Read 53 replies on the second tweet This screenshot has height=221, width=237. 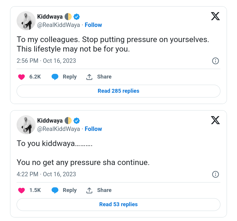[118, 204]
